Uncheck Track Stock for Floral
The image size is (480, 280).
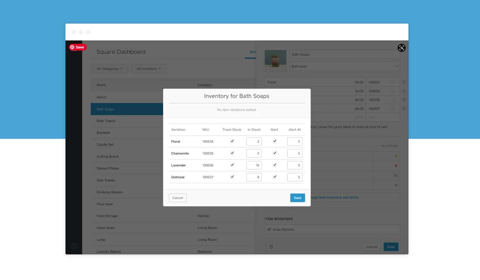[x=232, y=141]
